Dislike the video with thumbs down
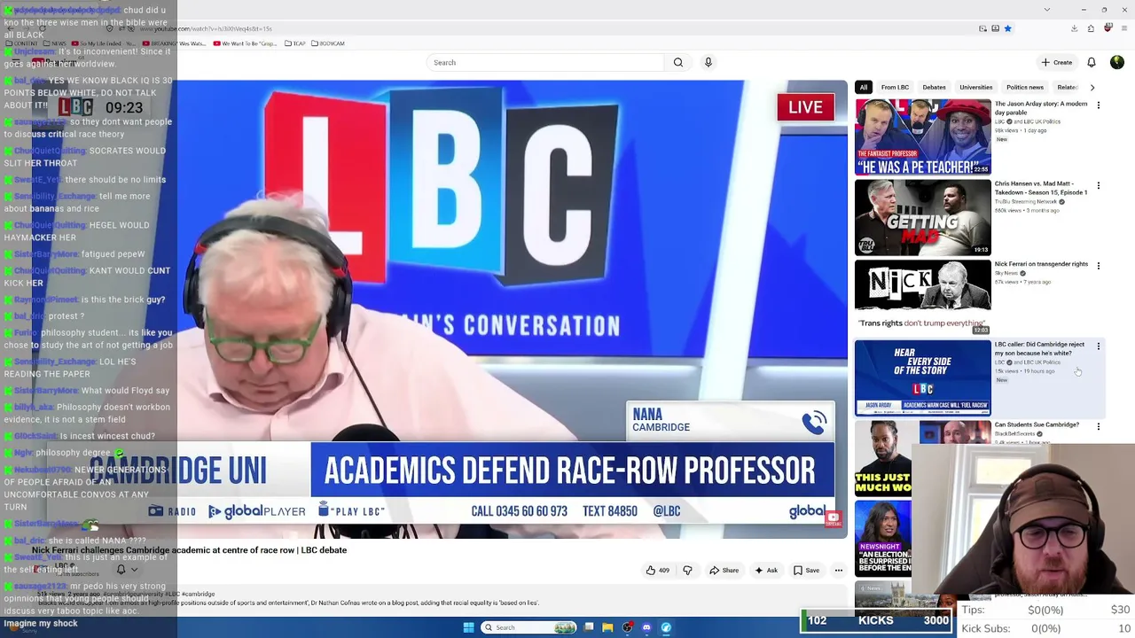 tap(687, 570)
